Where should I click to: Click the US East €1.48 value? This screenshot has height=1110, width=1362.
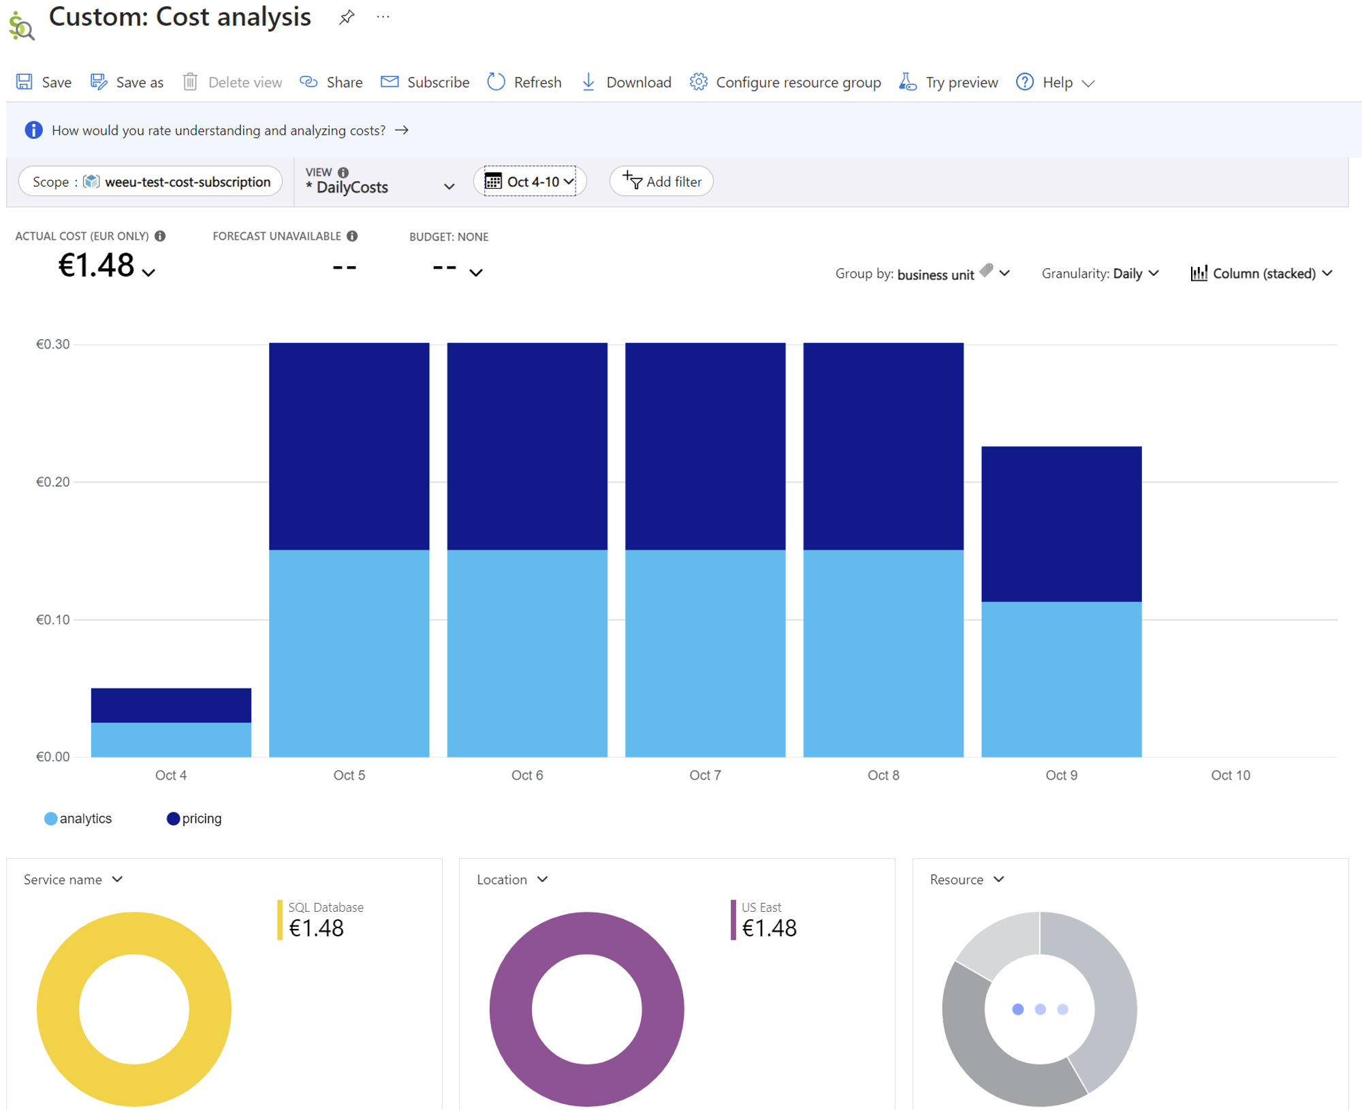point(770,927)
